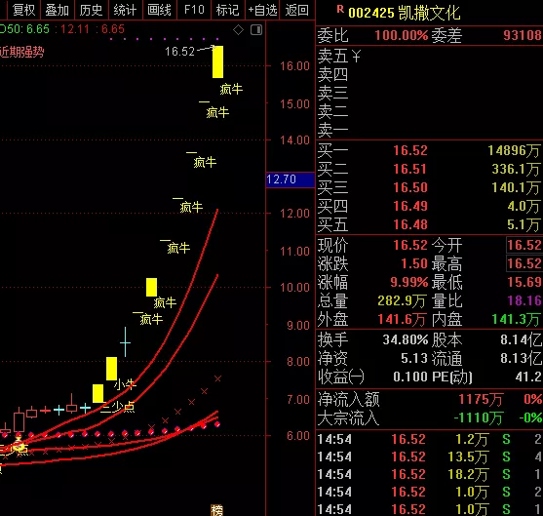Click the 榜 badge at chart bottom
543x516 pixels.
[216, 510]
